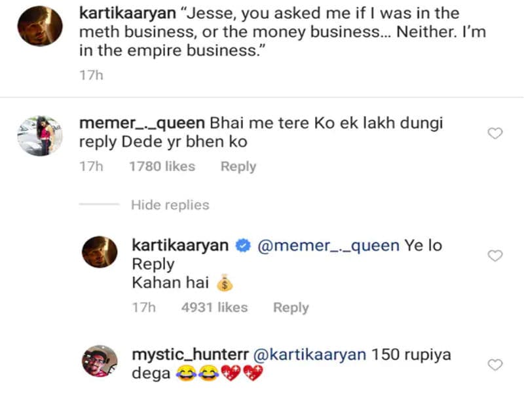Viewport: 524px width, 393px height.
Task: Reply to kartikaaryan's "Ye lo Reply" comment
Action: (290, 307)
